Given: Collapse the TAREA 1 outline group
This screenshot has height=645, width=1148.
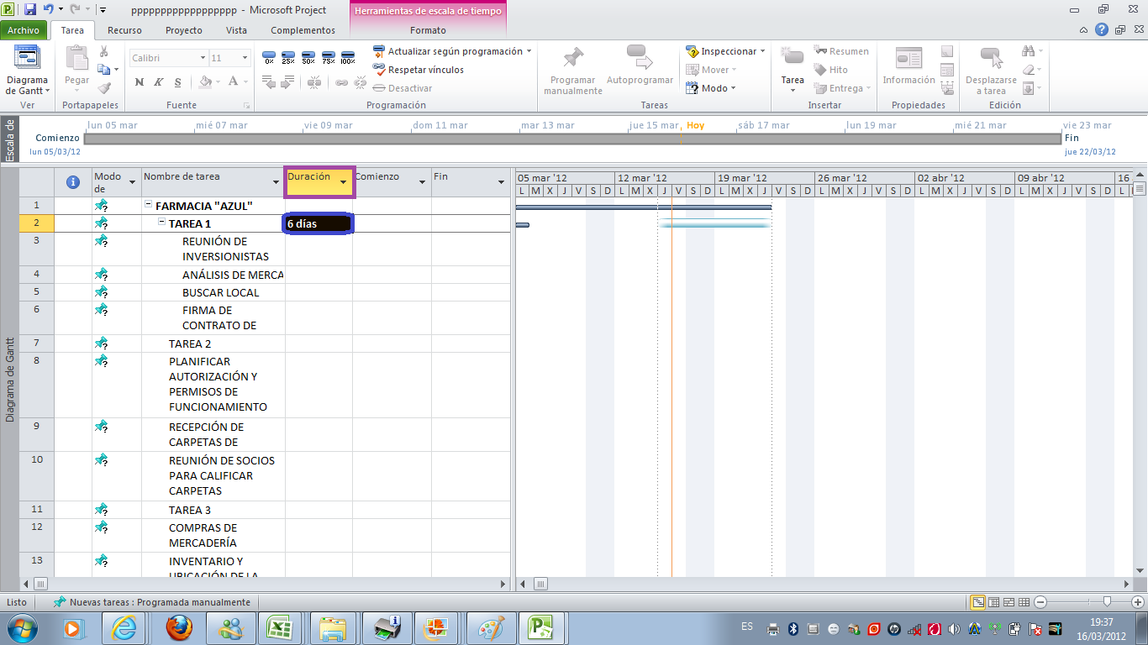Looking at the screenshot, I should 161,223.
